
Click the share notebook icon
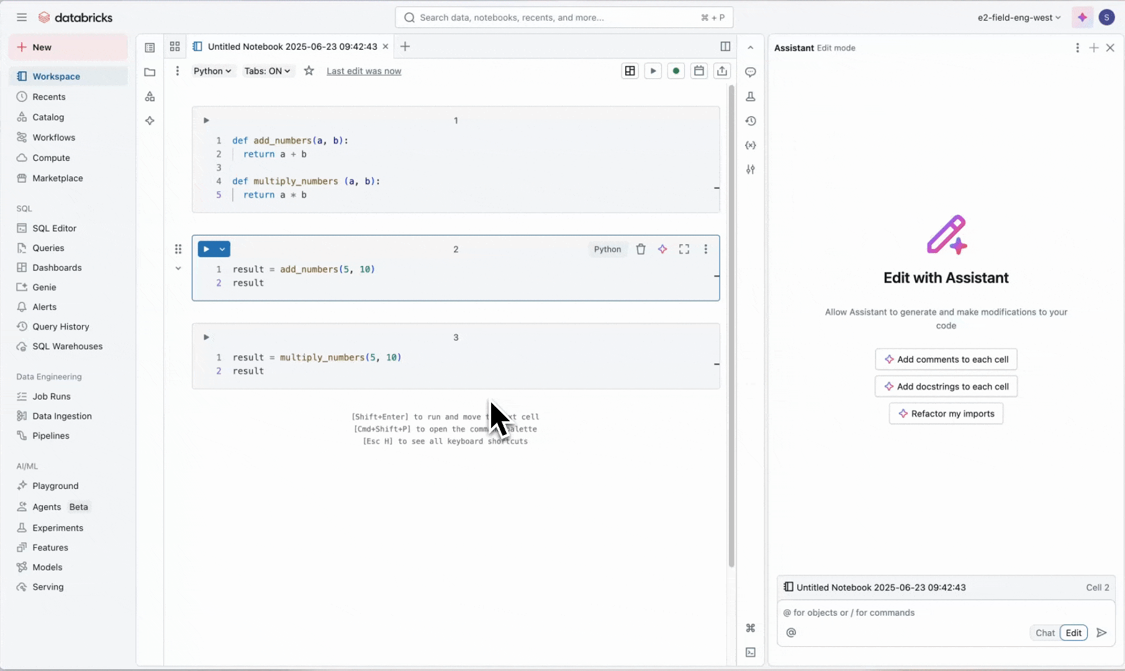pyautogui.click(x=722, y=71)
